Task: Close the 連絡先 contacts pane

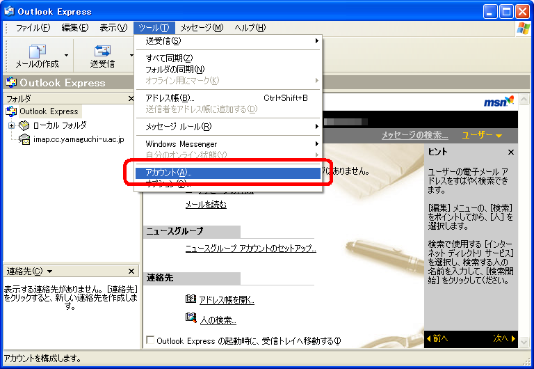Action: point(131,272)
